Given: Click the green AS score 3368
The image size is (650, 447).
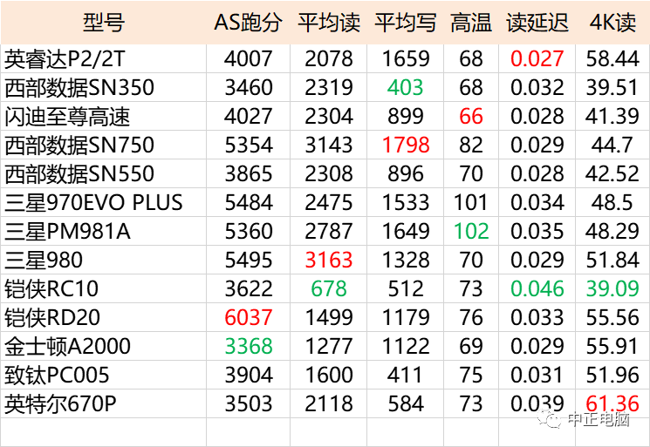Looking at the screenshot, I should click(249, 346).
